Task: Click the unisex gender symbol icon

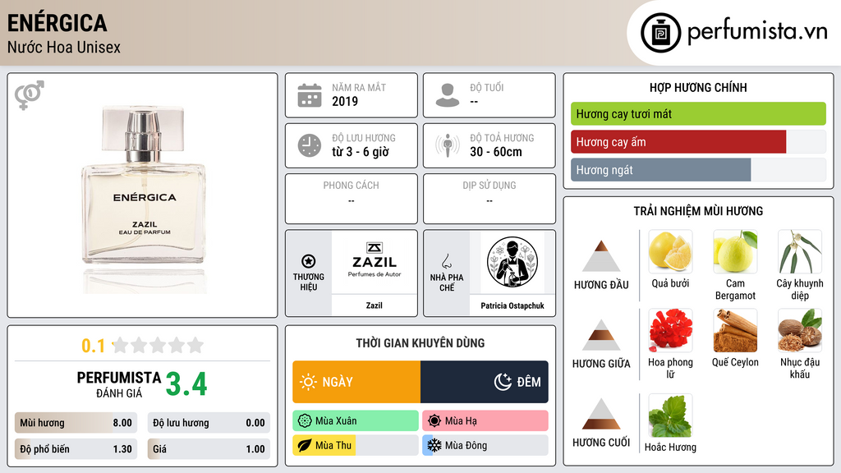Action: point(30,95)
